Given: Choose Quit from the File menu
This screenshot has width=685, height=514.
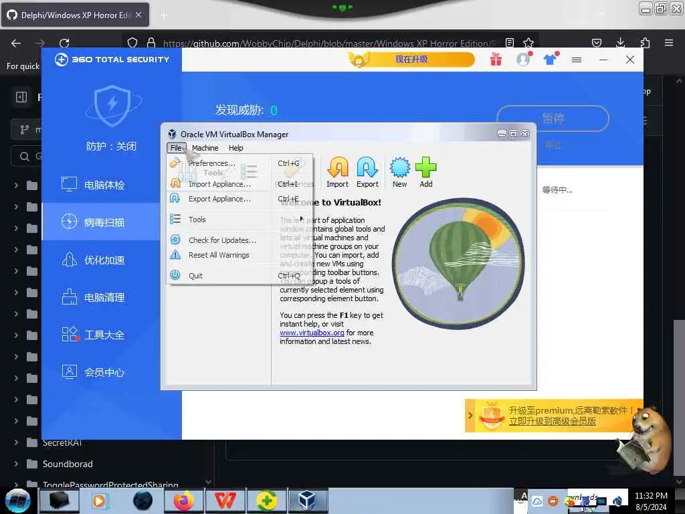Looking at the screenshot, I should [x=239, y=275].
